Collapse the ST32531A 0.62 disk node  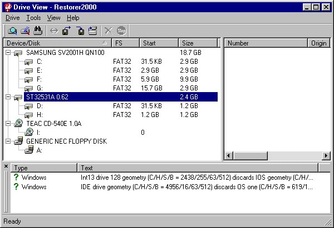coord(8,97)
